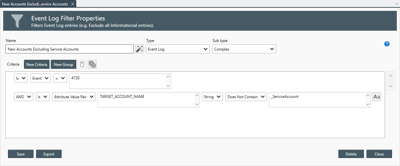Expand the AND logical operator dropdown
Image resolution: width=400 pixels, height=166 pixels.
pyautogui.click(x=24, y=97)
